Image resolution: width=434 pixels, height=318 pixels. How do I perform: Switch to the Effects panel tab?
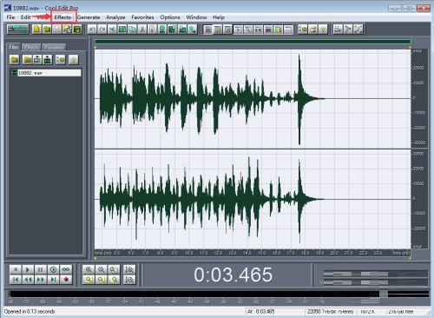(x=31, y=47)
